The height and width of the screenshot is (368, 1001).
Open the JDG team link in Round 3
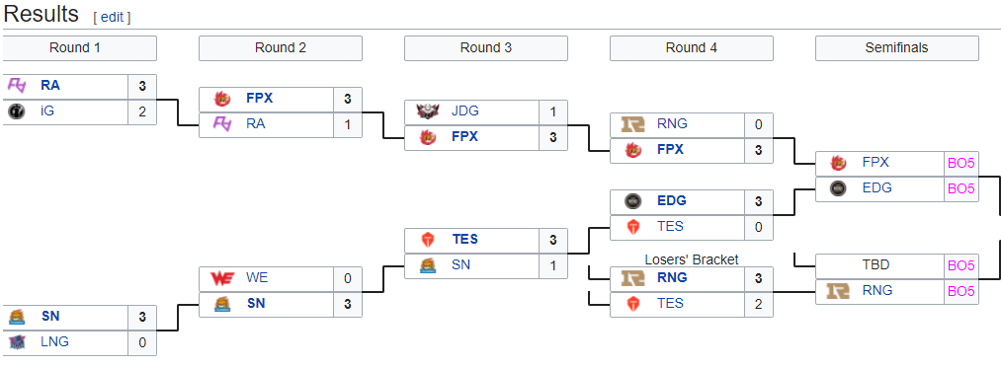464,110
